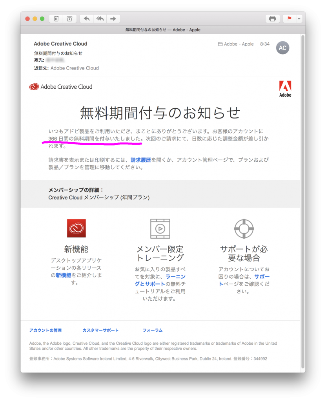Click the forward arrow button
Viewport: 326px width, 402px height.
113,19
